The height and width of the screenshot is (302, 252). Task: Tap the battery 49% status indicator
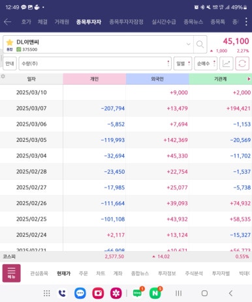(239, 7)
